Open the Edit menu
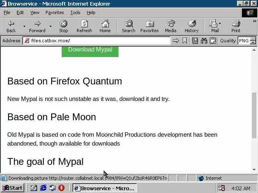Viewport: 258px width, 193px height. (x=20, y=12)
